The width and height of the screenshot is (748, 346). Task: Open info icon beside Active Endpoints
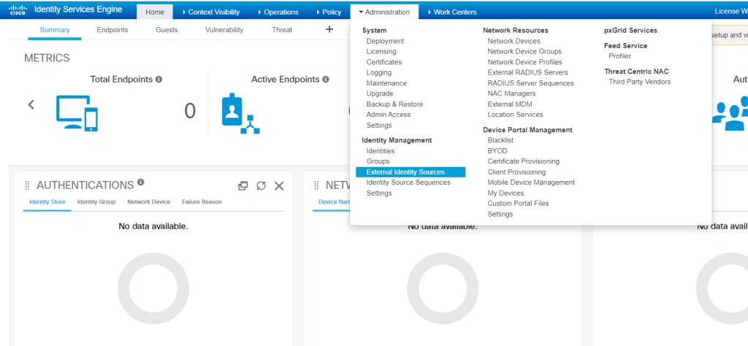tap(325, 79)
